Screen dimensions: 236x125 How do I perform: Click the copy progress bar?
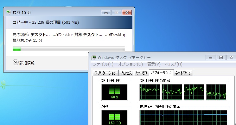tap(69, 49)
